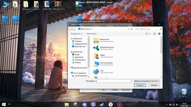The image size is (191, 107).
Task: Select Рабочий стол in navigation pane
Action: (x=78, y=46)
